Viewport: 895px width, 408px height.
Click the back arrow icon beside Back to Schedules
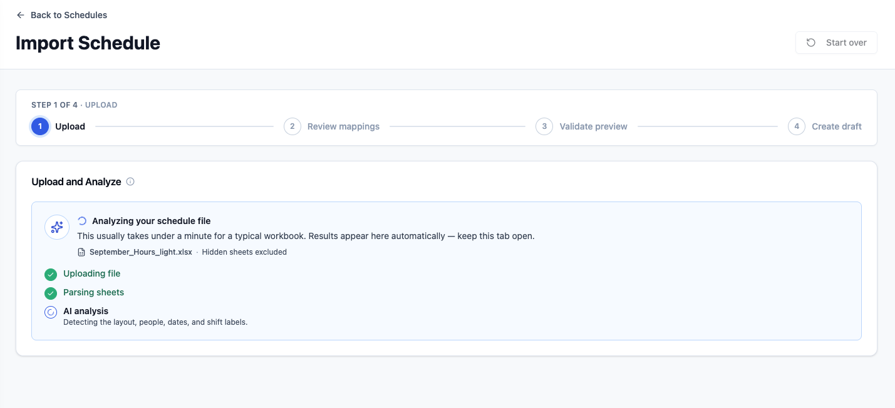(x=21, y=15)
